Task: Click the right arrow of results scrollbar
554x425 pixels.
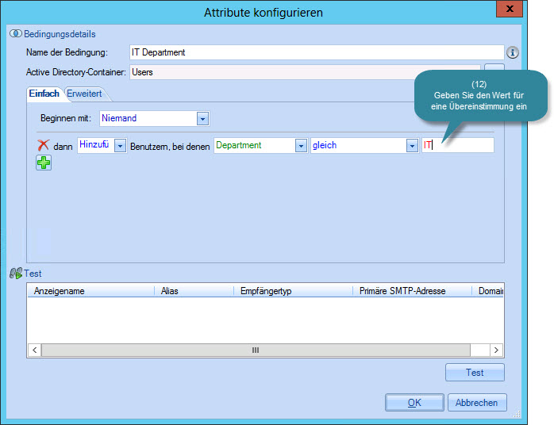Action: [x=496, y=350]
